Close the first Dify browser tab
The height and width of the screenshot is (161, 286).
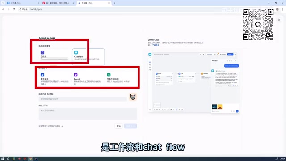[38, 3]
